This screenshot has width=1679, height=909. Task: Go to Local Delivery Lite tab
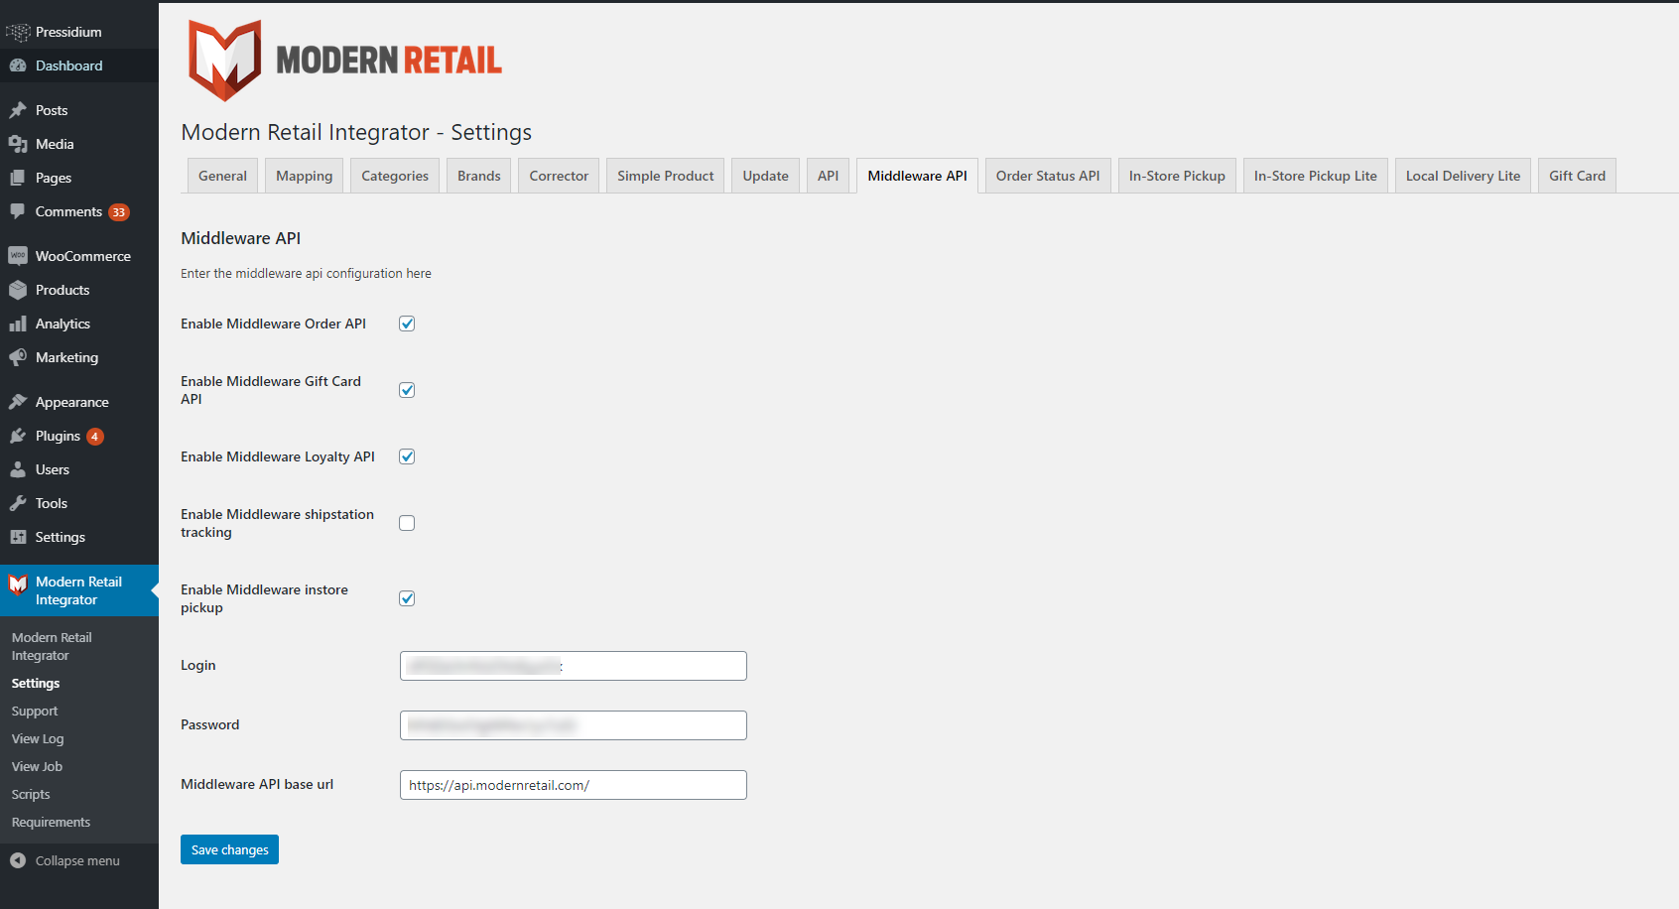[x=1464, y=176]
